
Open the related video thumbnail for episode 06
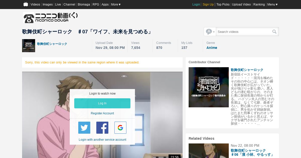[209, 151]
